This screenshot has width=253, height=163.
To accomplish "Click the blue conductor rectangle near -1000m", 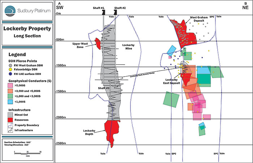I will [x=203, y=70].
